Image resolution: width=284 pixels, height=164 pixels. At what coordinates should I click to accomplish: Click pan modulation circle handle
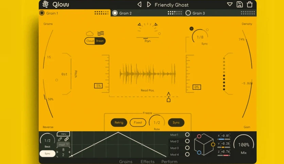click(159, 34)
